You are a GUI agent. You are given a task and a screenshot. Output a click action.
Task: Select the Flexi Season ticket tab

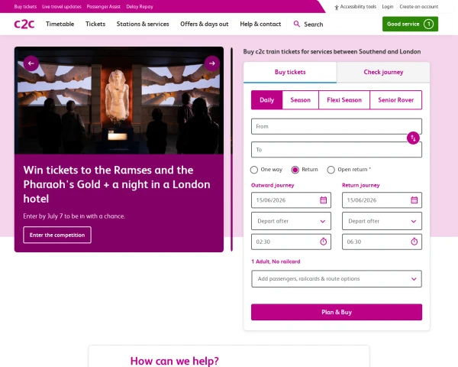tap(344, 100)
